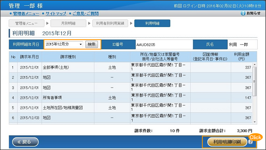Select 土地所在図/地積測量図 in row 5
This screenshot has height=150, width=266.
(63, 108)
